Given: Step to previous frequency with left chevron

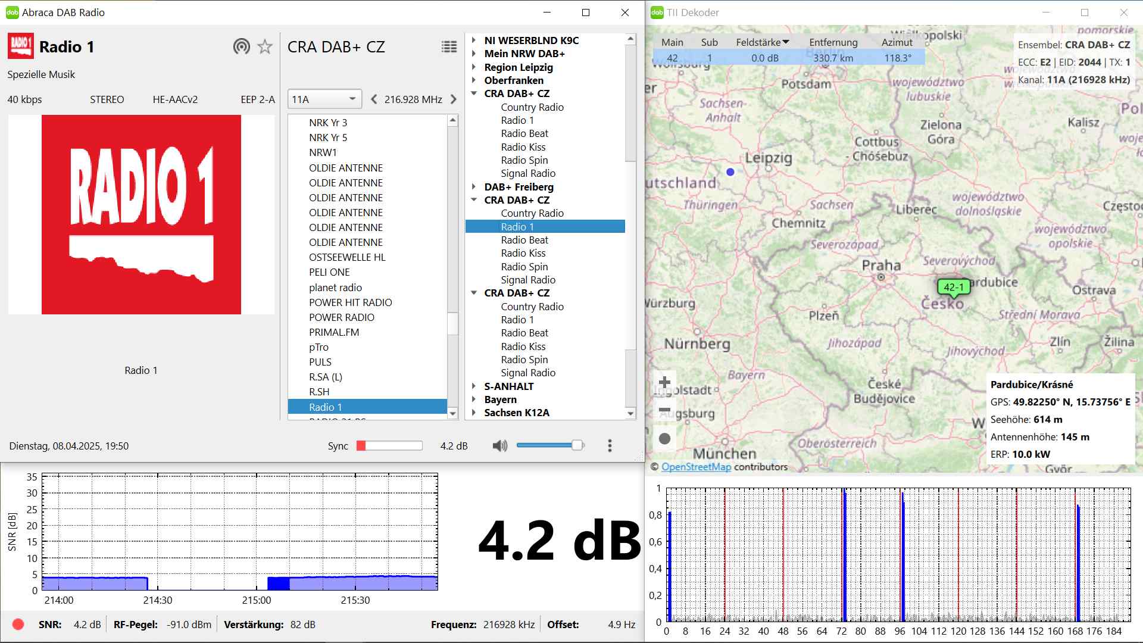Looking at the screenshot, I should click(374, 99).
